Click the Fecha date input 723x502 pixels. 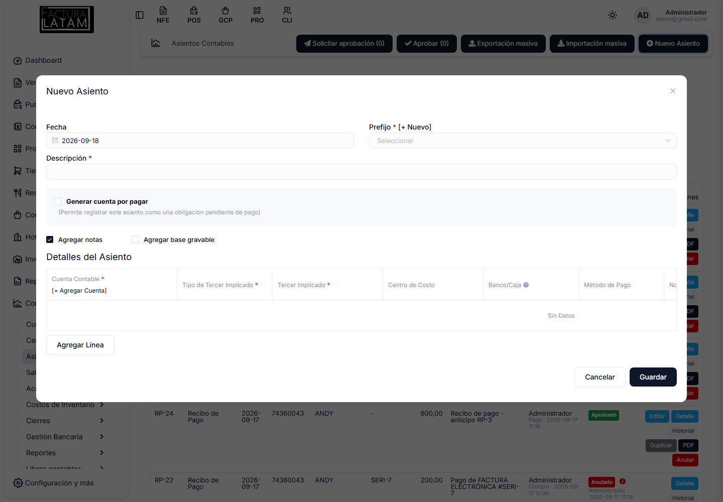[200, 141]
